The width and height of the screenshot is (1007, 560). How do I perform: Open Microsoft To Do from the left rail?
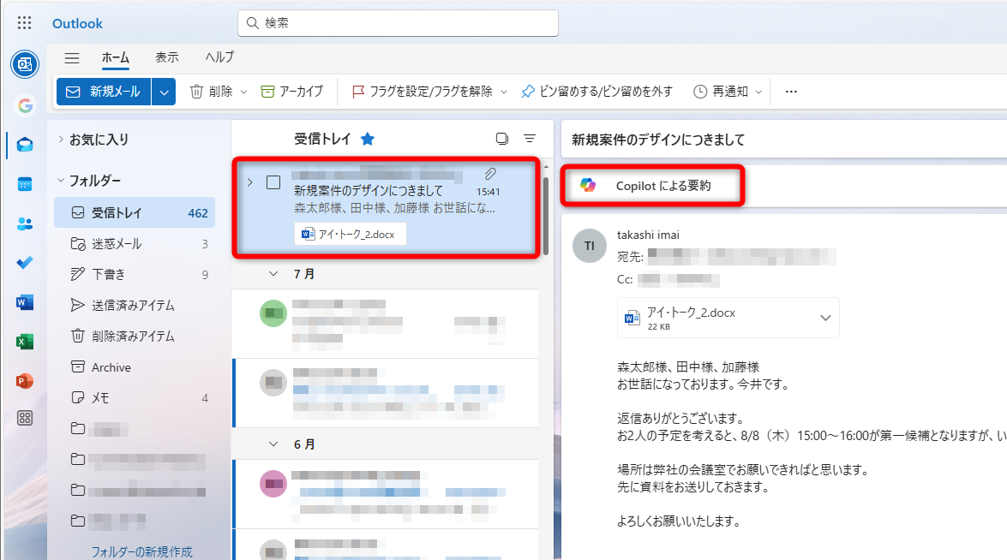pos(25,262)
